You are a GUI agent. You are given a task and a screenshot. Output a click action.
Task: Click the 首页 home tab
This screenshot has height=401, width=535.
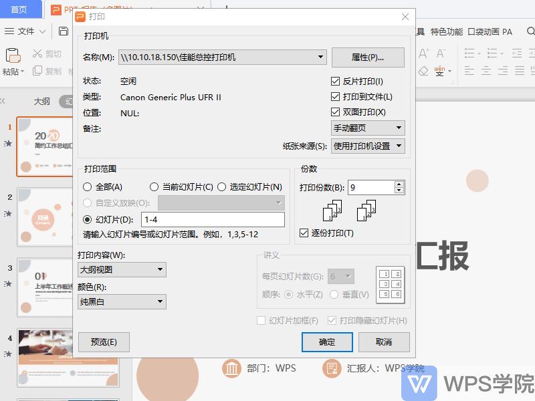[x=21, y=9]
